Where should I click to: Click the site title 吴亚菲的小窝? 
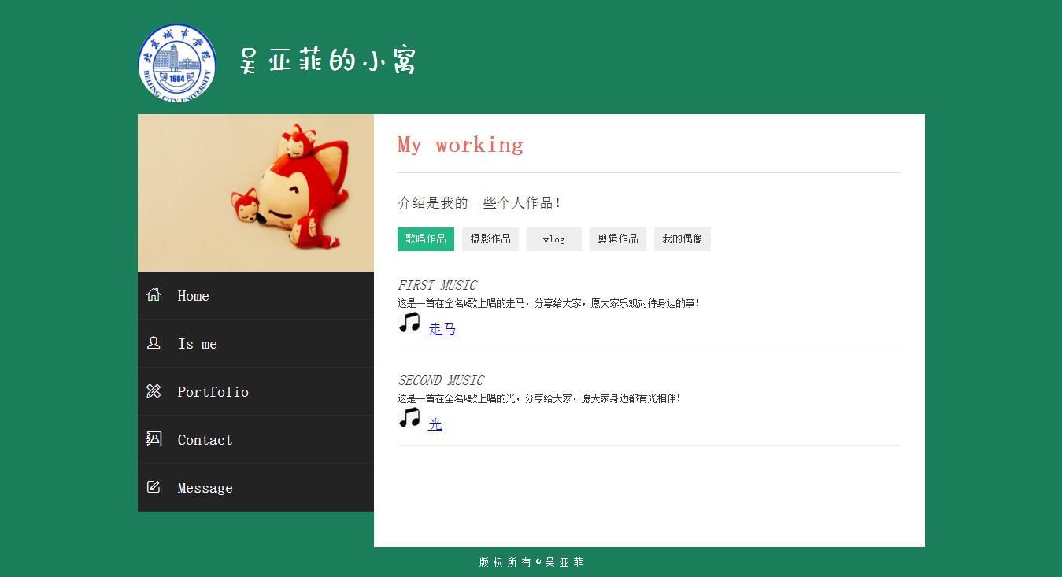coord(327,61)
